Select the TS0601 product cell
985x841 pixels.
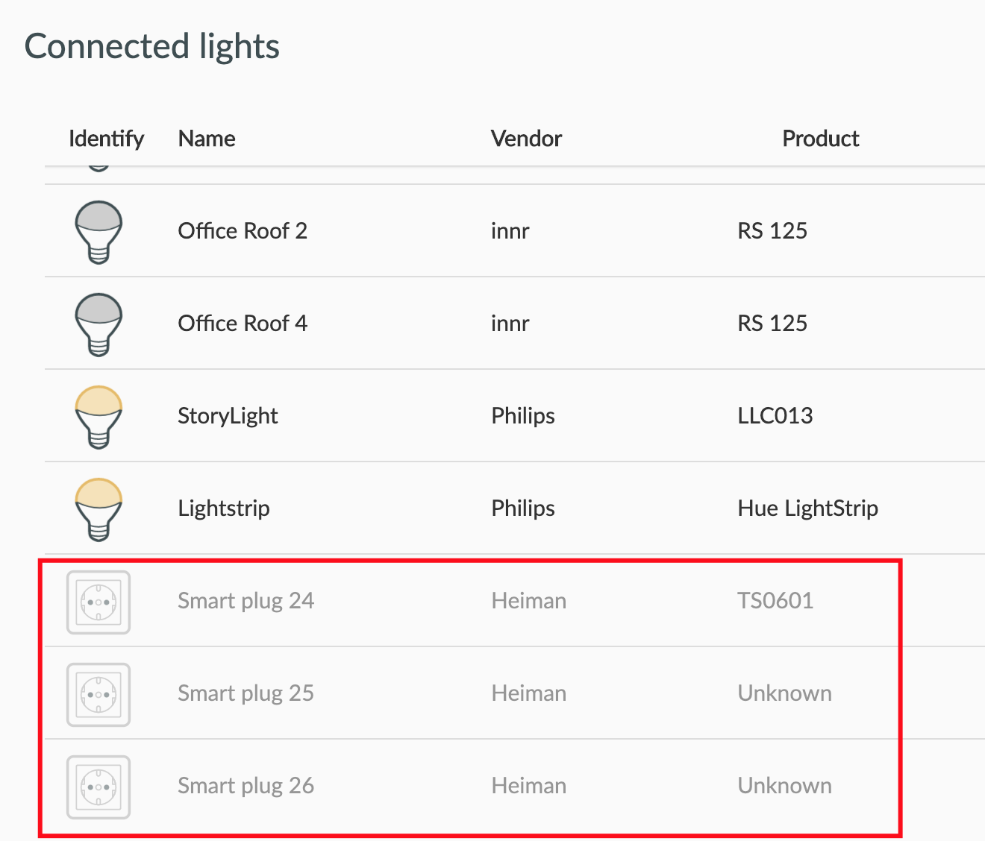(x=775, y=601)
